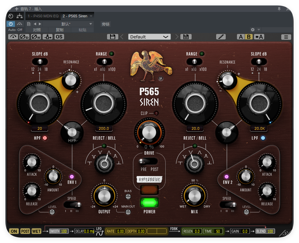Screen dimensions: 299x243
Task: Toggle the LPF blue LED
Action: point(263,138)
